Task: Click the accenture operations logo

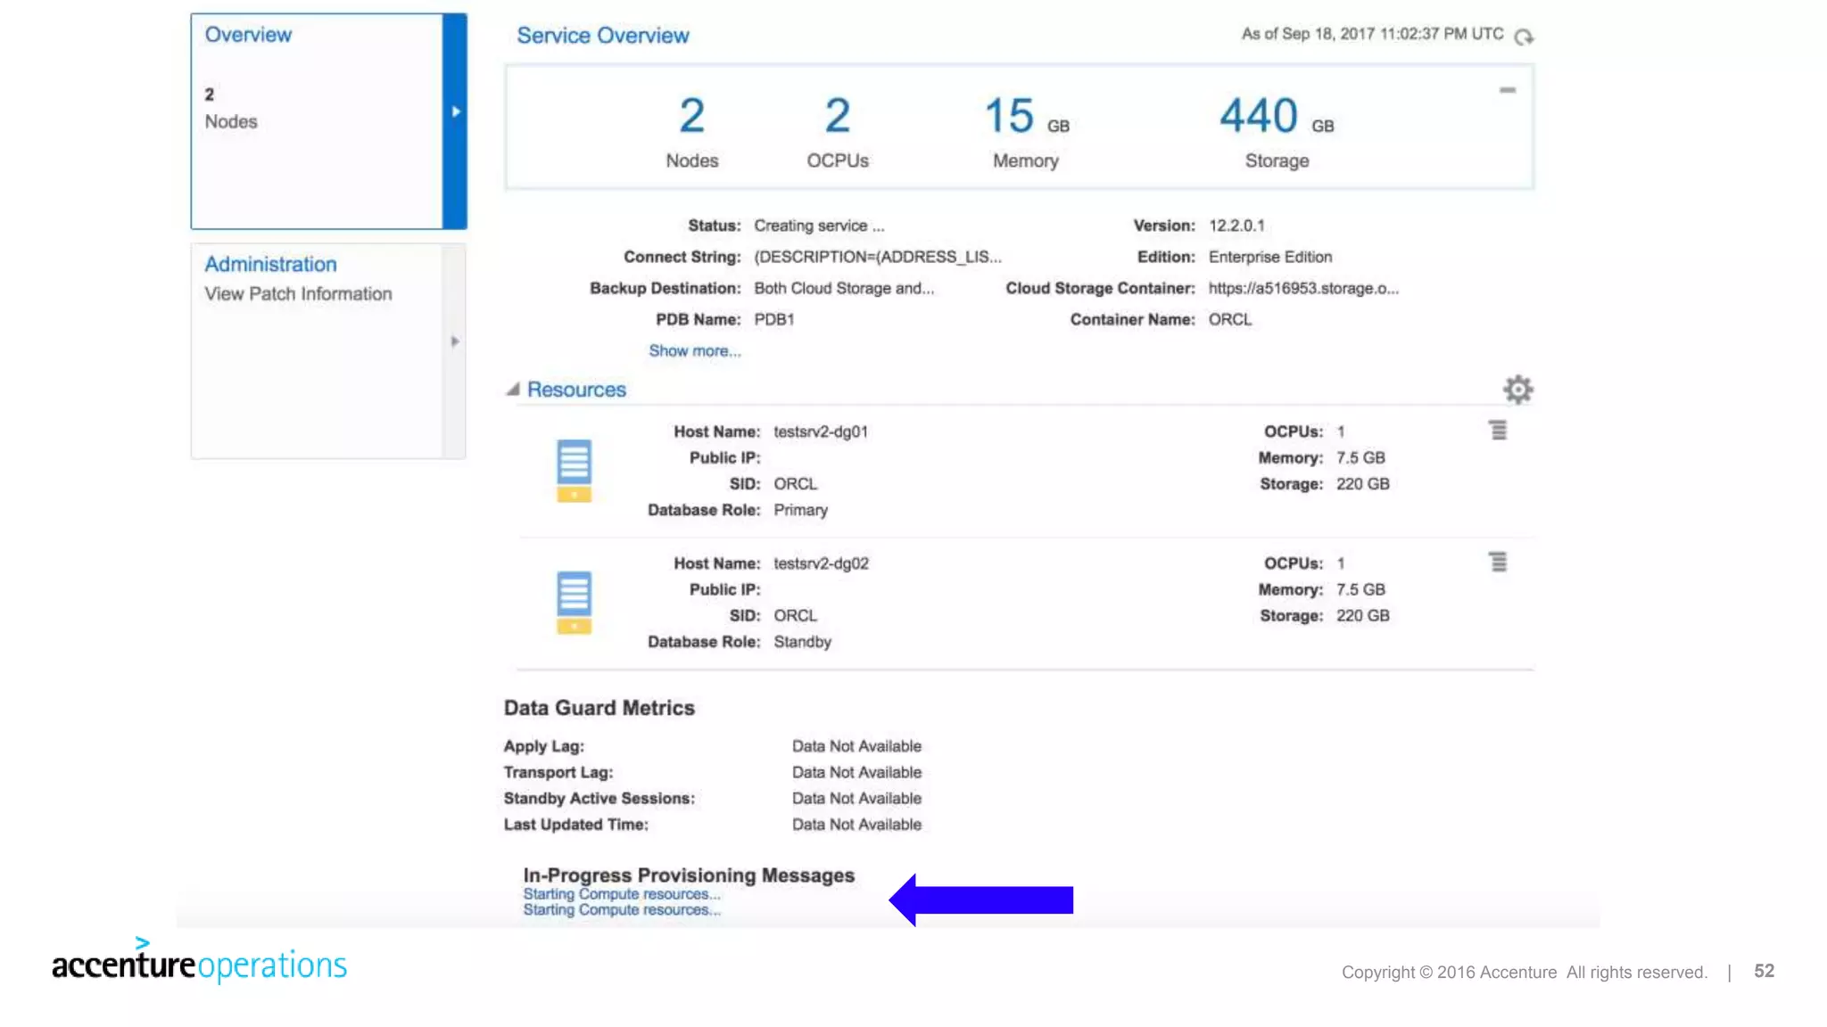Action: 199,963
